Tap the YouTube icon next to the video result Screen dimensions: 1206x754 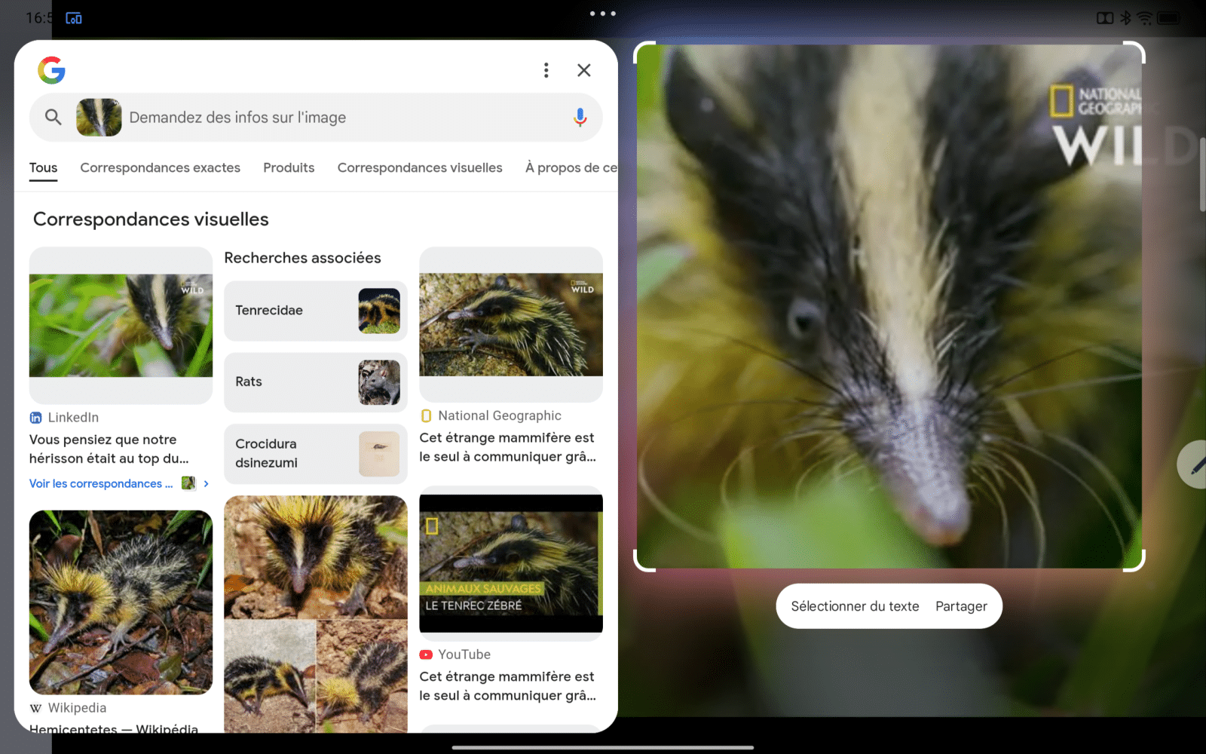pyautogui.click(x=427, y=654)
